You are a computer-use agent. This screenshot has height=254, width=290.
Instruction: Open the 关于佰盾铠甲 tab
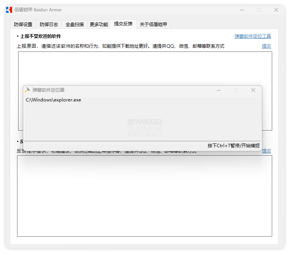pos(153,24)
